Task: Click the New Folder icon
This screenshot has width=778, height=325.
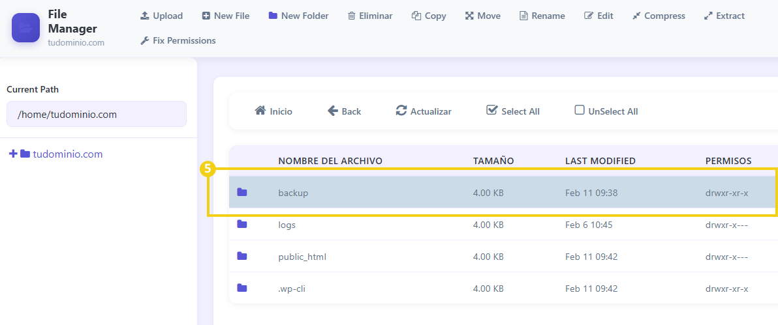Action: 273,16
